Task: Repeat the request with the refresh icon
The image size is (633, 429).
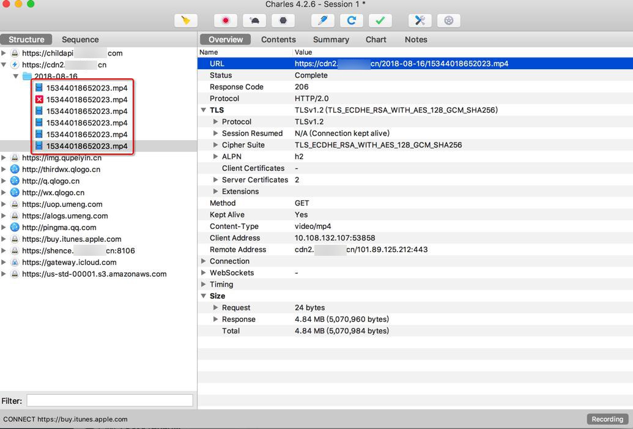Action: click(x=351, y=20)
